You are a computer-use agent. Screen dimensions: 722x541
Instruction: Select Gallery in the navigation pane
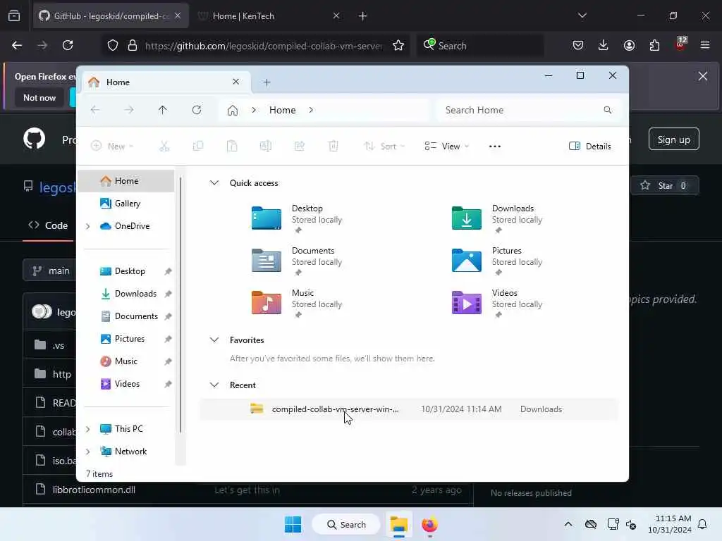tap(126, 204)
